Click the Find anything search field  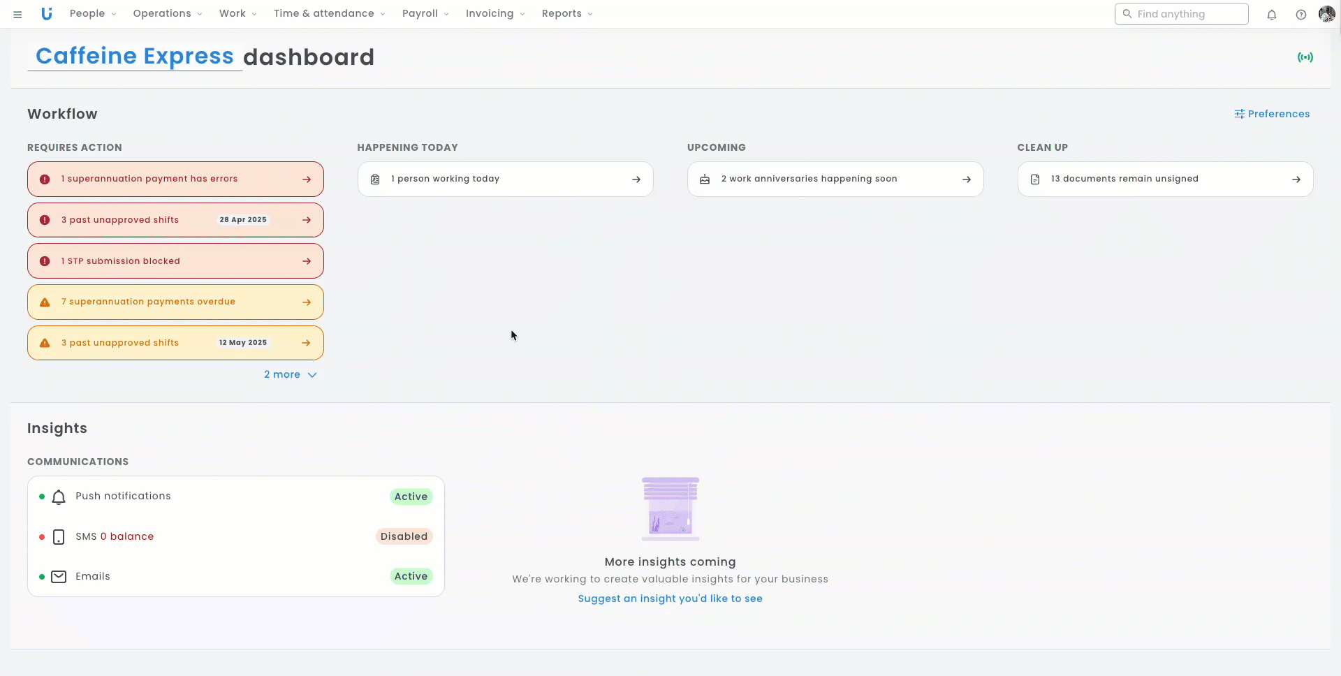pos(1181,14)
